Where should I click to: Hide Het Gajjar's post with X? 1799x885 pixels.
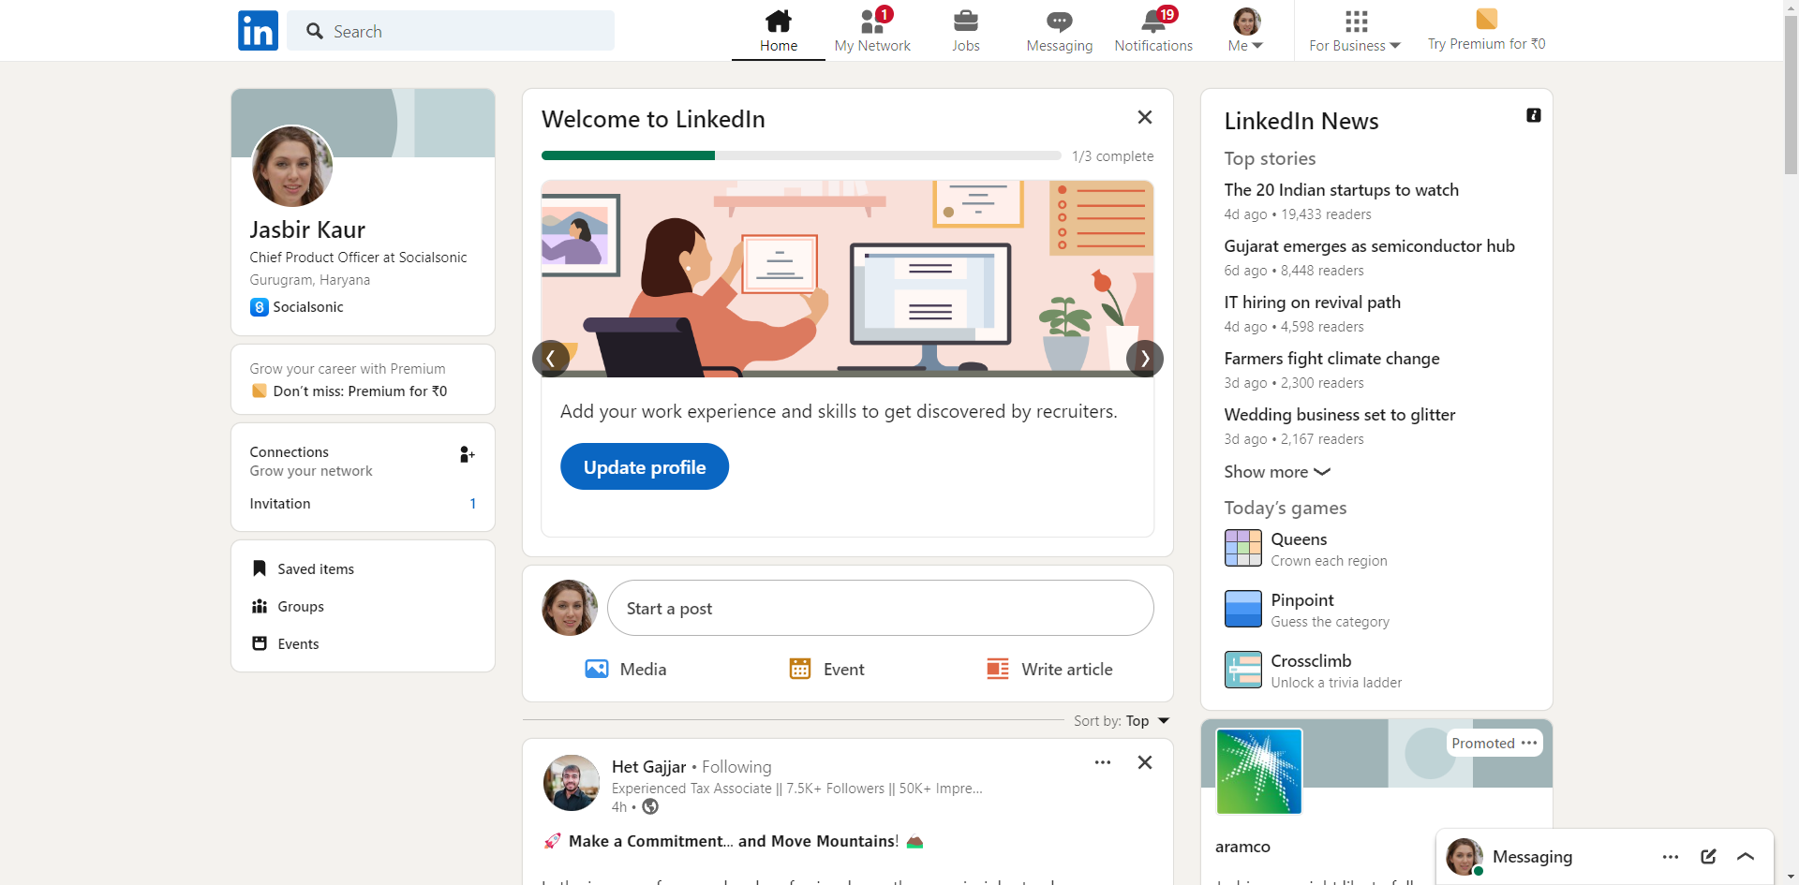1145,762
